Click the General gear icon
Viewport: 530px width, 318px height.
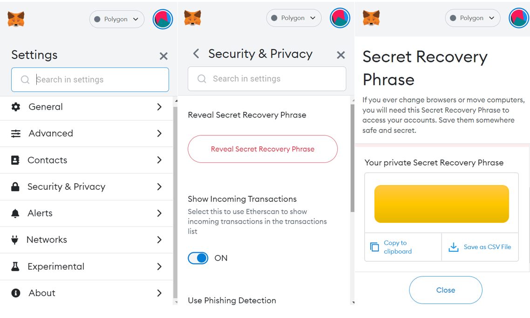[x=15, y=107]
